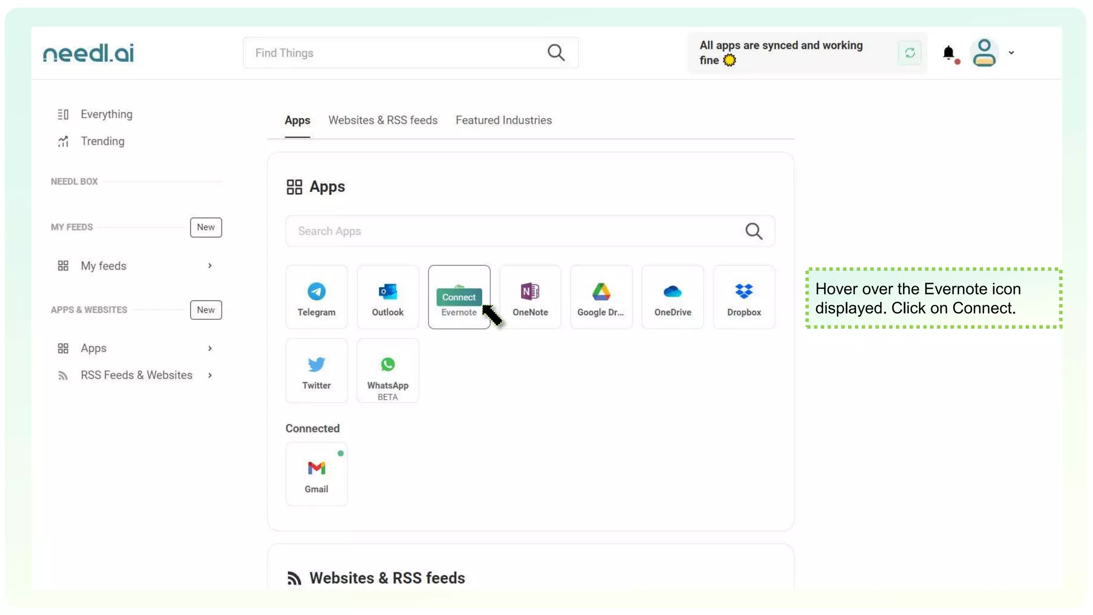Switch to Websites & RSS feeds tab

pyautogui.click(x=383, y=121)
